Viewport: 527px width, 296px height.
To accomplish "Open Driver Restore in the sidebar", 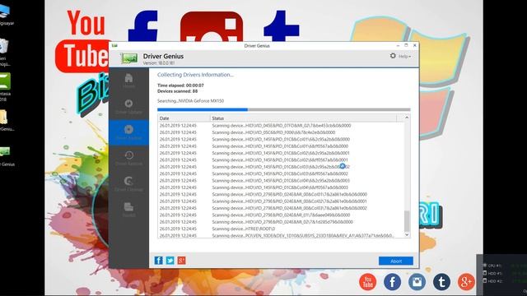I will point(128,158).
